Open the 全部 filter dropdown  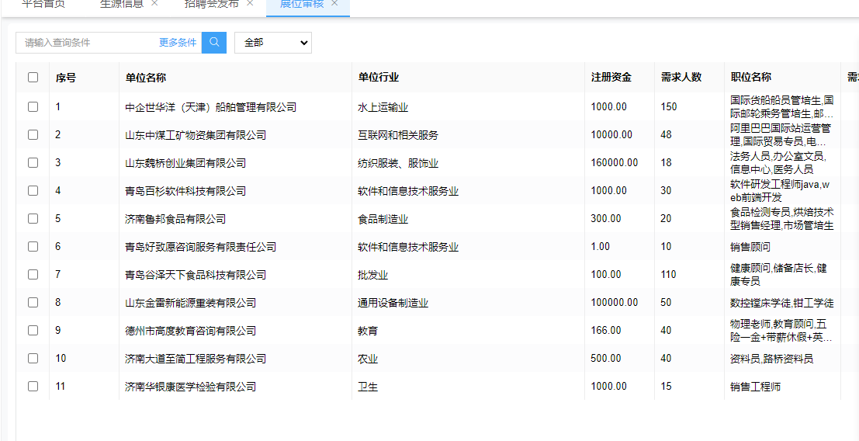(x=272, y=43)
